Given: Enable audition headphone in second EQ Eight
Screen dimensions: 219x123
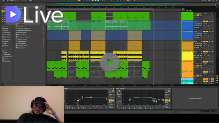Looking at the screenshot, I should tap(166, 91).
